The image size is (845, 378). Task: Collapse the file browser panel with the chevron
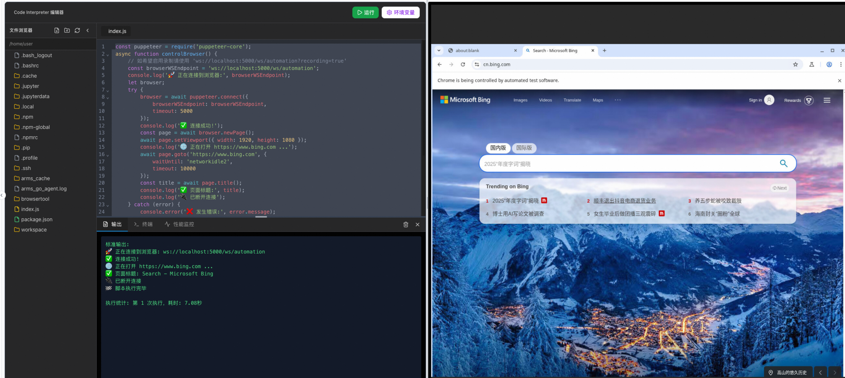[x=88, y=30]
